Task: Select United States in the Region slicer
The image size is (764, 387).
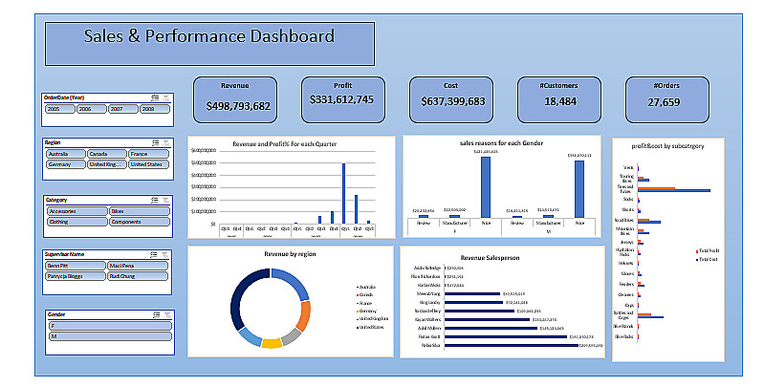Action: pyautogui.click(x=148, y=164)
